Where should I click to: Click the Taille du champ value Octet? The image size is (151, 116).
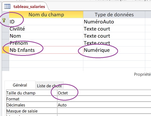click(x=104, y=93)
